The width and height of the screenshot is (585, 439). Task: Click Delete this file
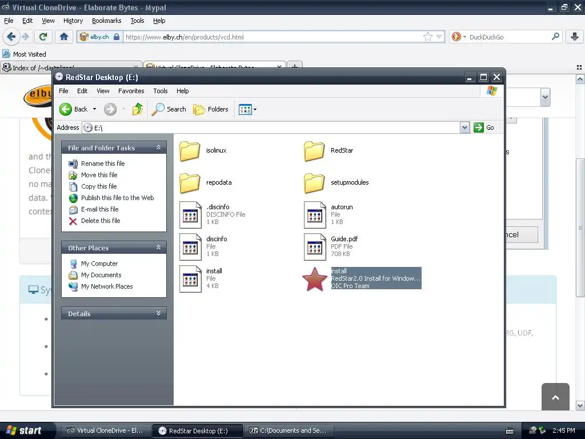coord(101,221)
